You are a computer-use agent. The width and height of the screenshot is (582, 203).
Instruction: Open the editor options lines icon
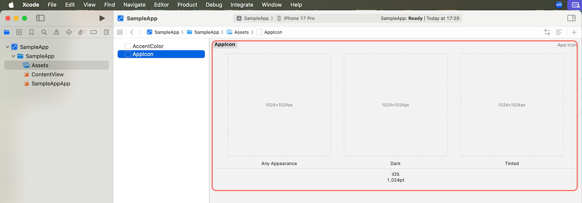tap(559, 32)
